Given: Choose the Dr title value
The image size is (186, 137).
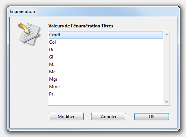Looking at the screenshot, I should [106, 50].
